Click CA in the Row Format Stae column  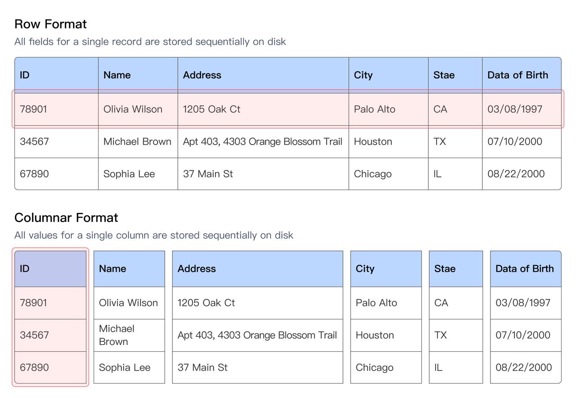440,109
